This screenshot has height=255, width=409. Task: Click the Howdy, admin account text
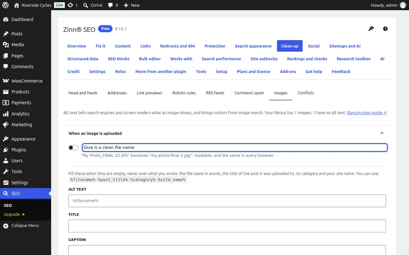click(384, 5)
